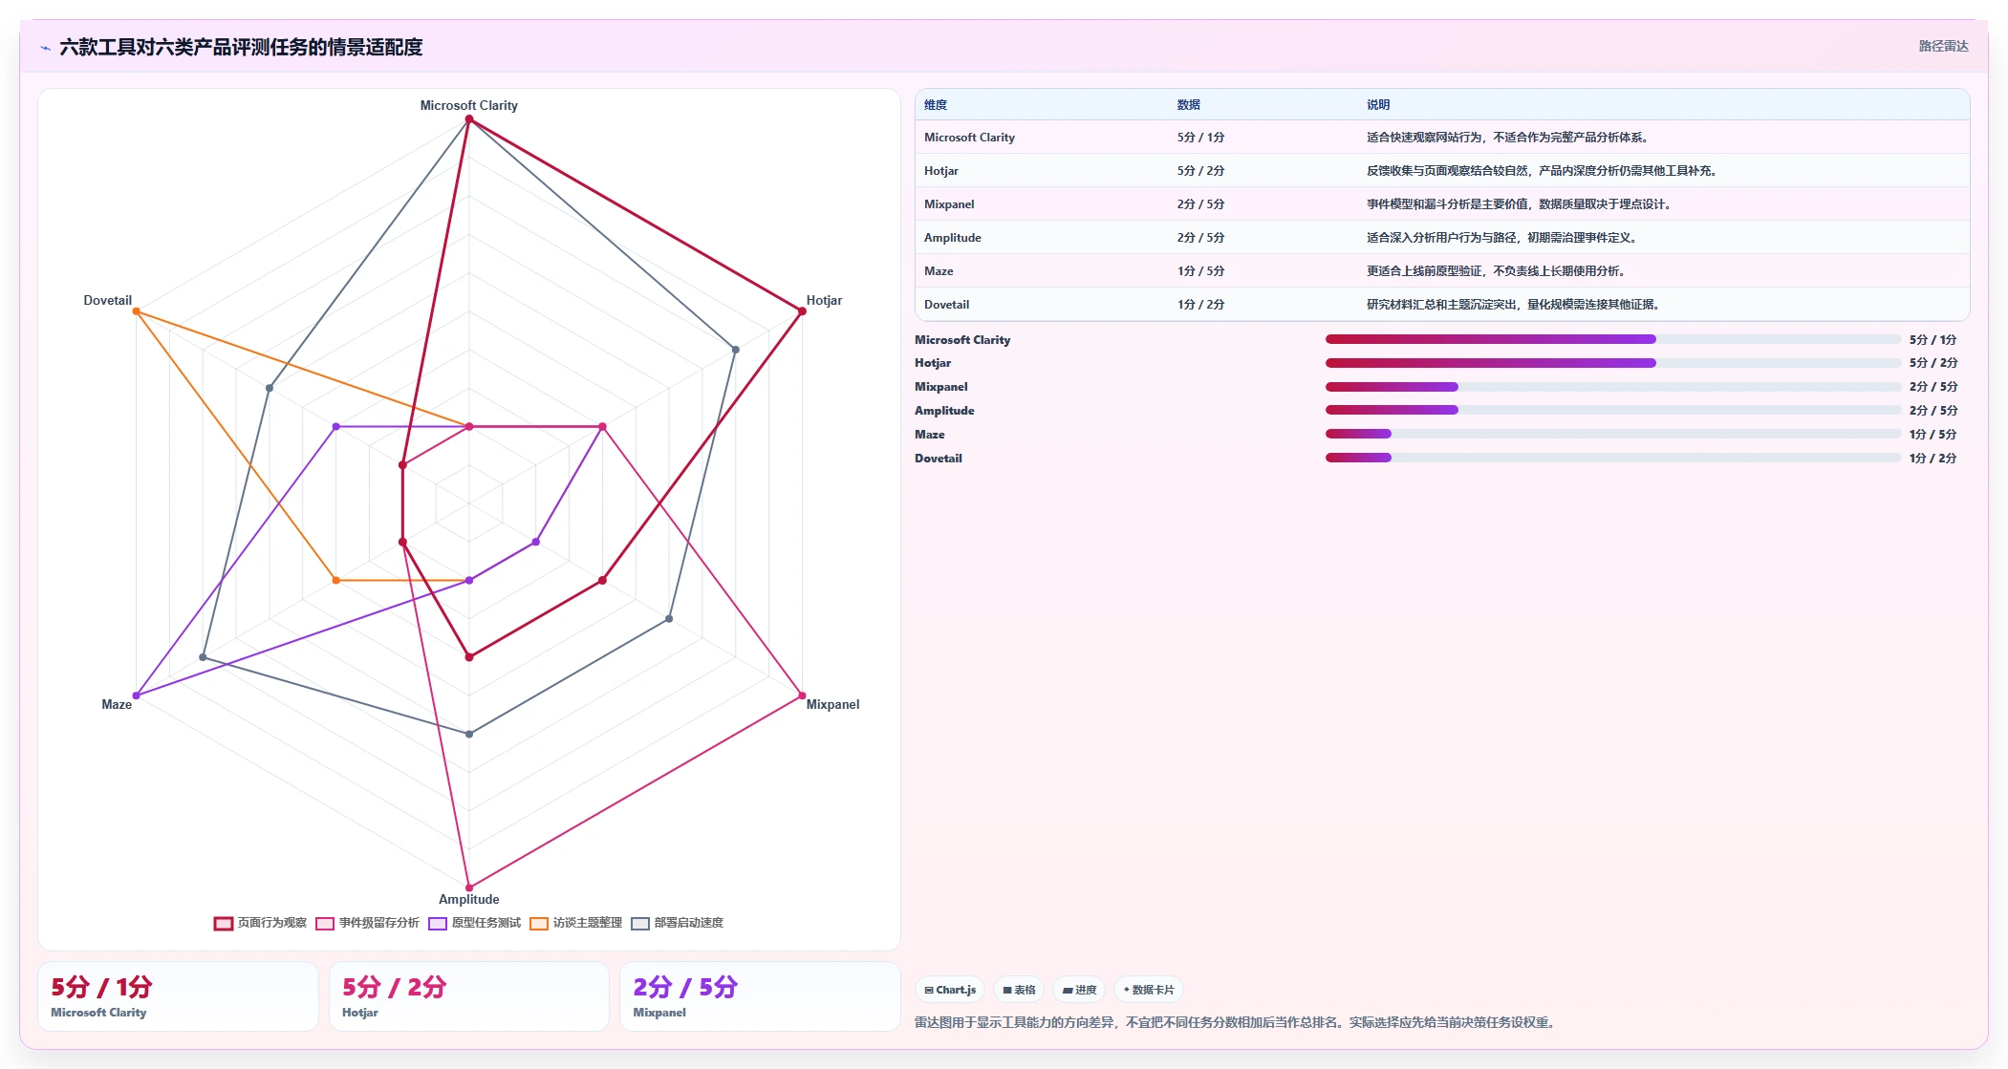This screenshot has height=1069, width=2008.
Task: Click the footer note starting 雷达图用于显示工具能力
Action: coord(1238,1022)
